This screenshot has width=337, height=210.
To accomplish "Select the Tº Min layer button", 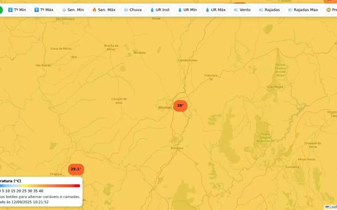I will [17, 10].
